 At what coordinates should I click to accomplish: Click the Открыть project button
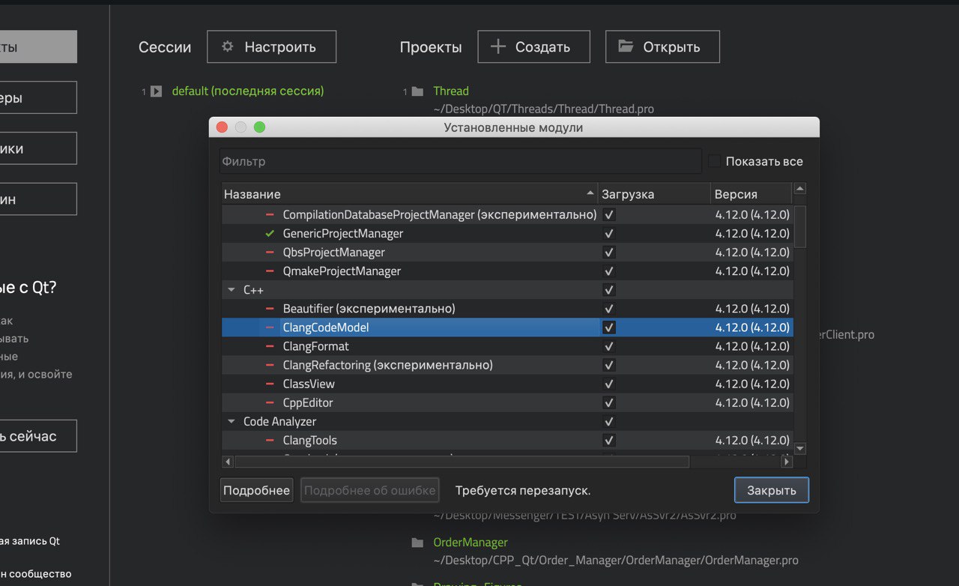(662, 46)
